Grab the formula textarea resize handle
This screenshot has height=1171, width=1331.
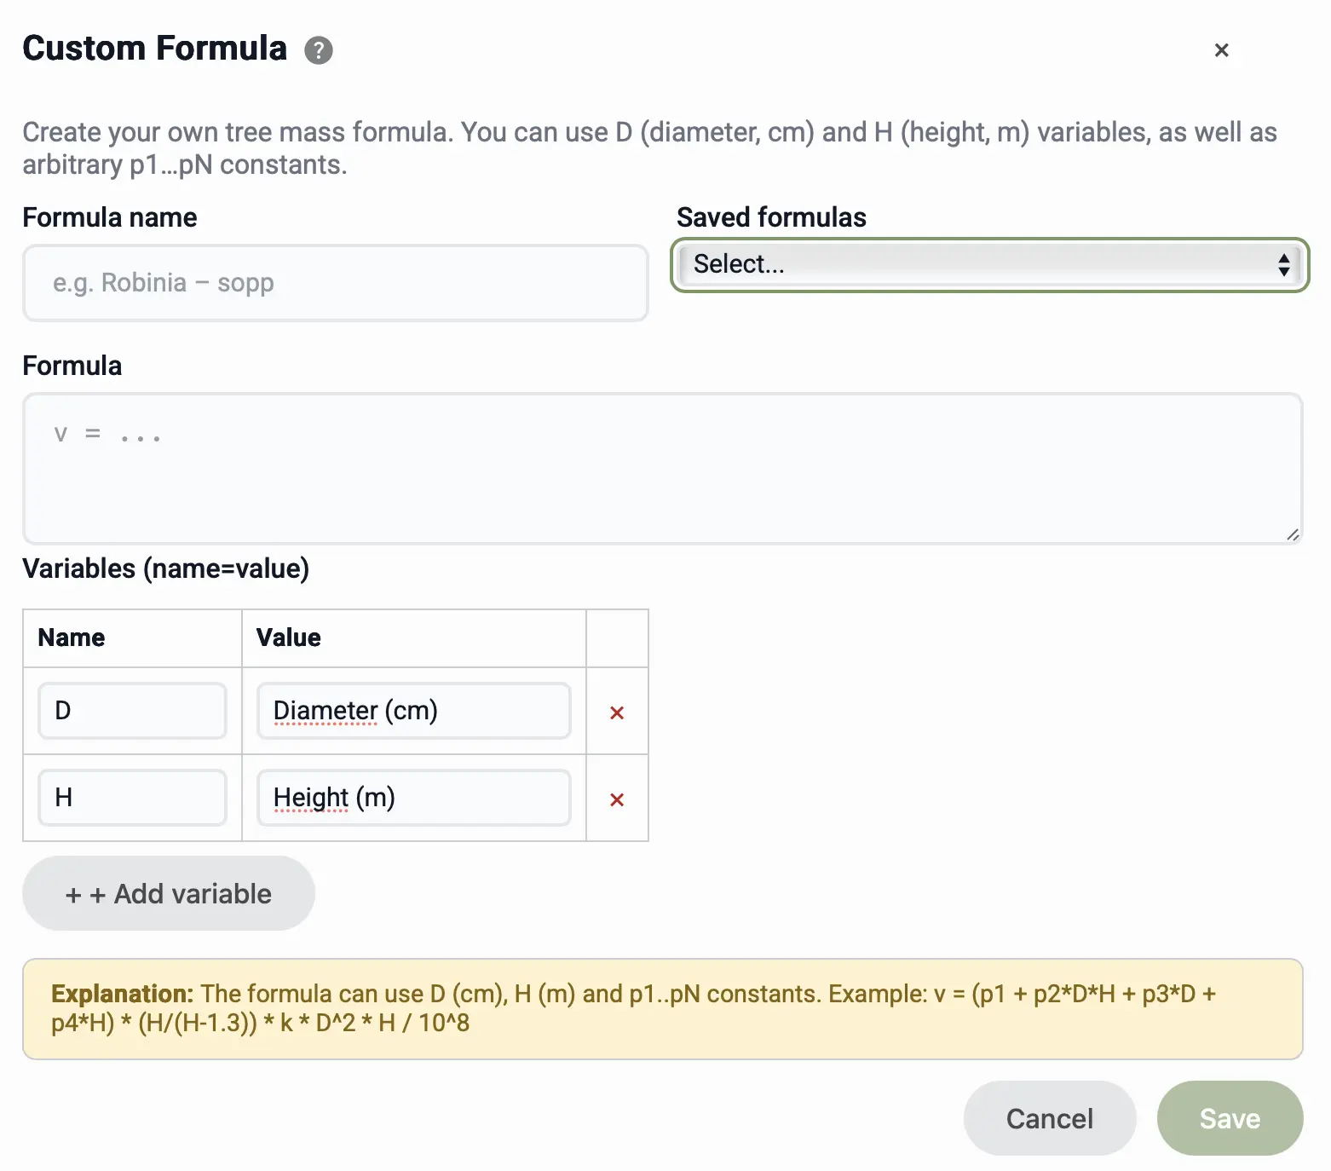click(1293, 534)
